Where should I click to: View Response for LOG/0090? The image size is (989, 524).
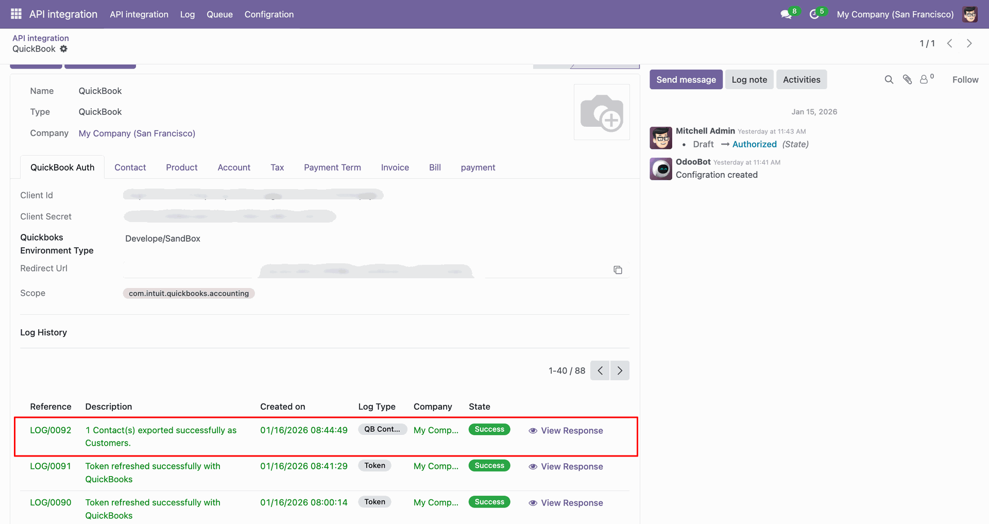point(572,503)
